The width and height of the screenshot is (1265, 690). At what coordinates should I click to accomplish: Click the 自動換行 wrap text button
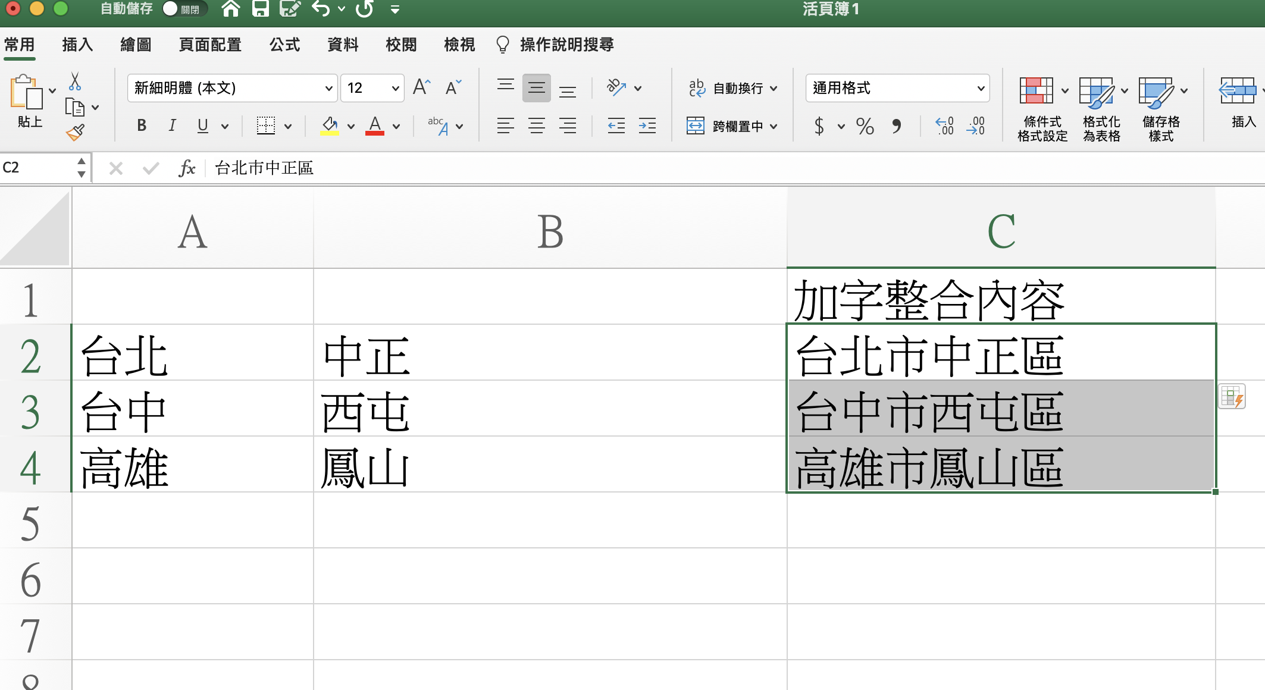[732, 88]
